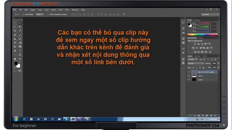Select the Eraser tool
Image resolution: width=232 pixels, height=130 pixels.
point(15,43)
